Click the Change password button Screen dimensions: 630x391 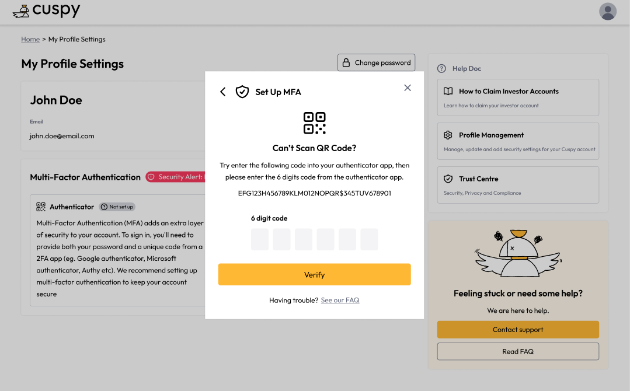(x=376, y=62)
